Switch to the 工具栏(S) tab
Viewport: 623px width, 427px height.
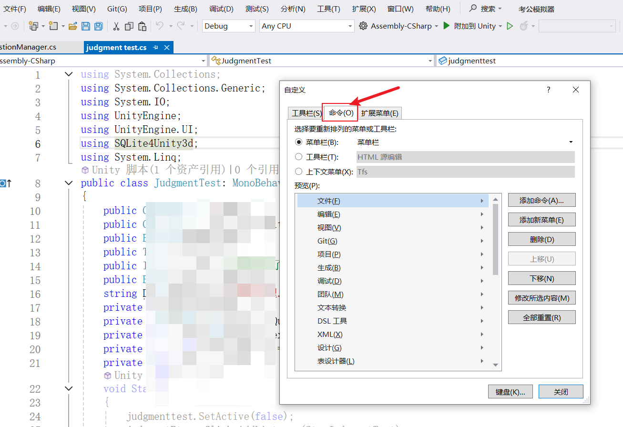click(306, 113)
